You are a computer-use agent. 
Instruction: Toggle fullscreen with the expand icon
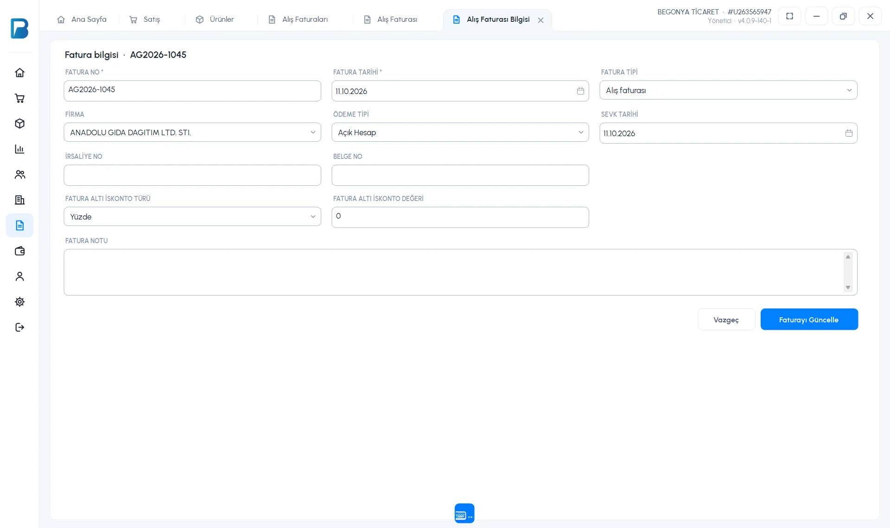pos(790,16)
